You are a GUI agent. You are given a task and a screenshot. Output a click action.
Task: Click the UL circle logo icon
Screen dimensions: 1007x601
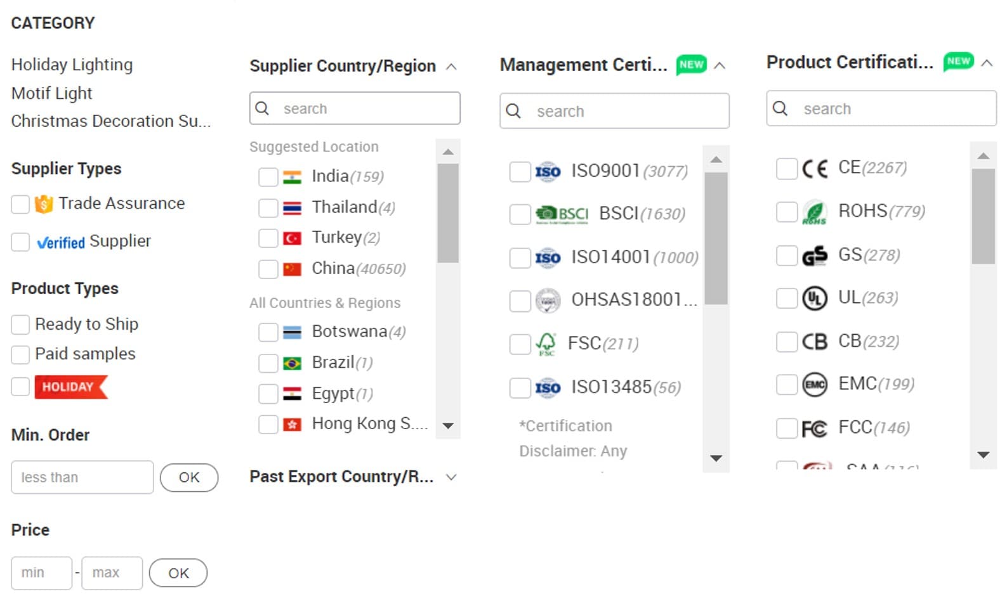[814, 298]
